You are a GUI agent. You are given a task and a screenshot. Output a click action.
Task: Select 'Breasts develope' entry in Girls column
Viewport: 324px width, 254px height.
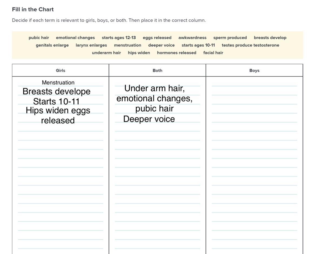pos(56,91)
